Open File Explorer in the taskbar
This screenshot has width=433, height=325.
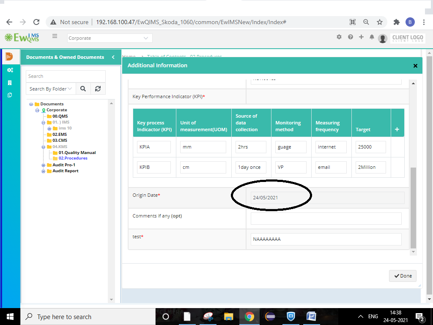(229, 317)
